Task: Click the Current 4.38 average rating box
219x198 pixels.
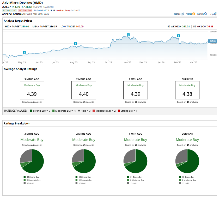Action: (187, 90)
